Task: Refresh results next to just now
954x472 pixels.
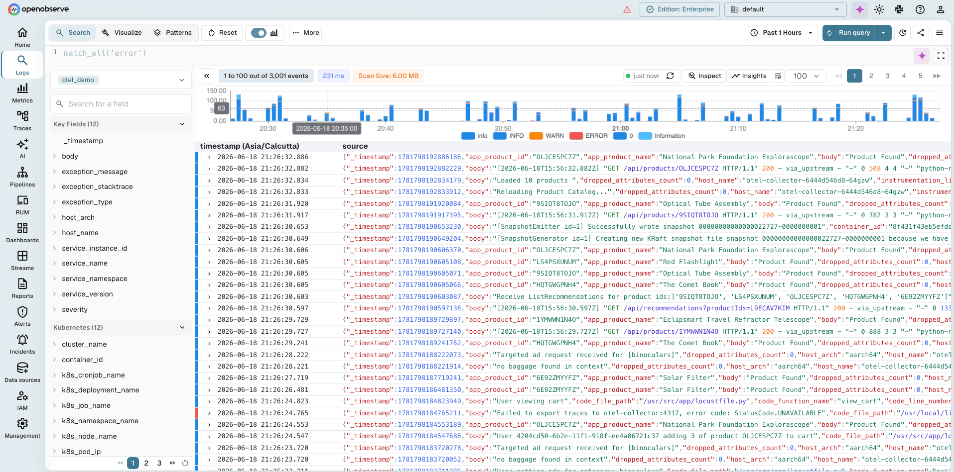Action: [671, 76]
